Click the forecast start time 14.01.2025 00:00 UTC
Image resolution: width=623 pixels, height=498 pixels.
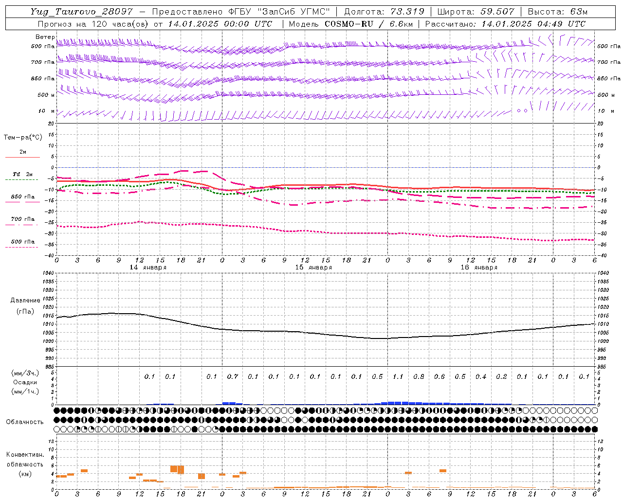tap(220, 24)
